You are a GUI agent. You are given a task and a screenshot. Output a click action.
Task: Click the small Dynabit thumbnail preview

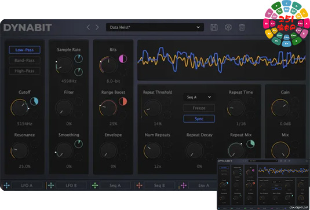263,184
